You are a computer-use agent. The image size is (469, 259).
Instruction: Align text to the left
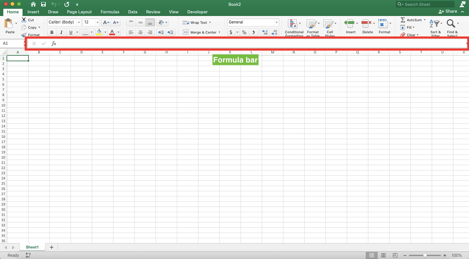pyautogui.click(x=131, y=32)
